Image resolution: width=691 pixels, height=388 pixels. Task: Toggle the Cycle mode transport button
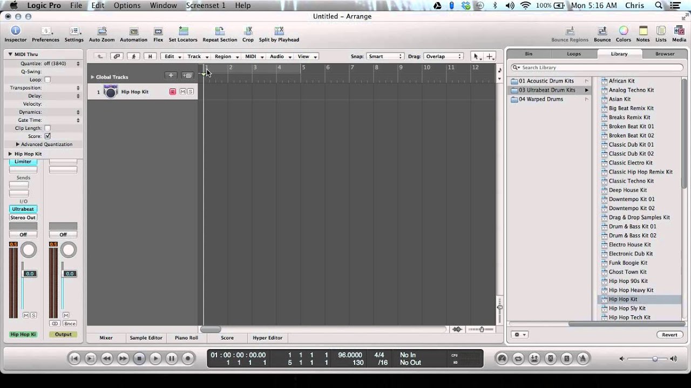(518, 358)
